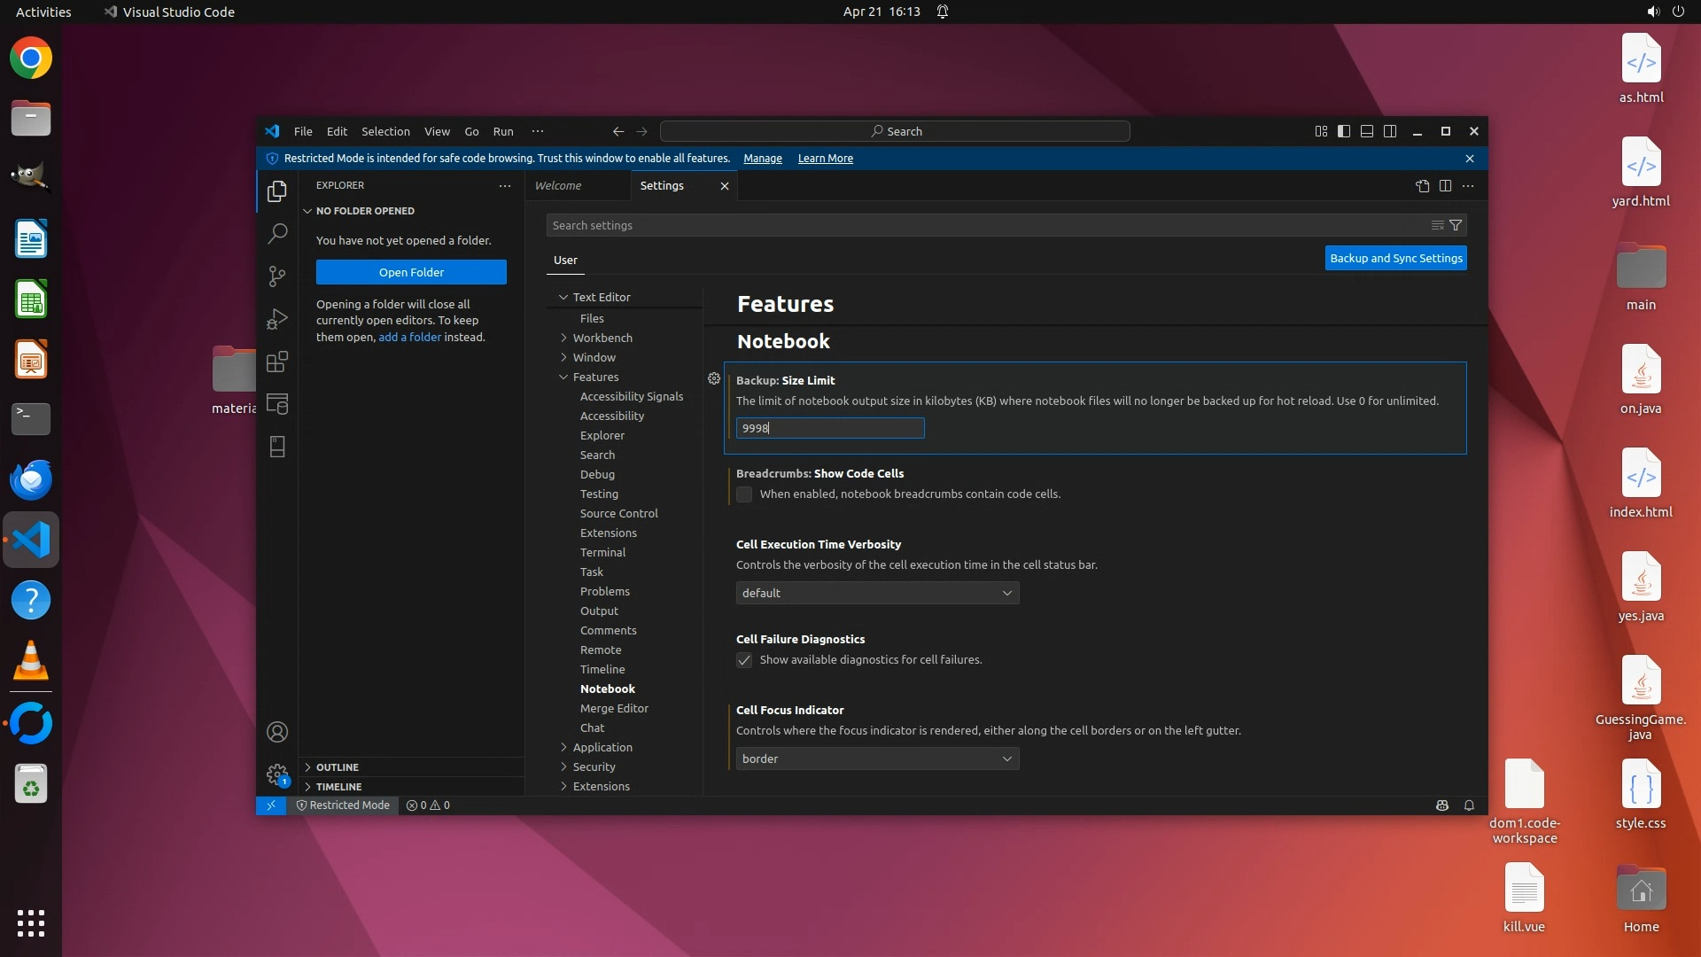Click the Learn More link

click(825, 159)
